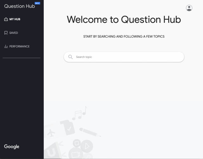
Task: Open SAVED in sidebar
Action: pyautogui.click(x=11, y=33)
